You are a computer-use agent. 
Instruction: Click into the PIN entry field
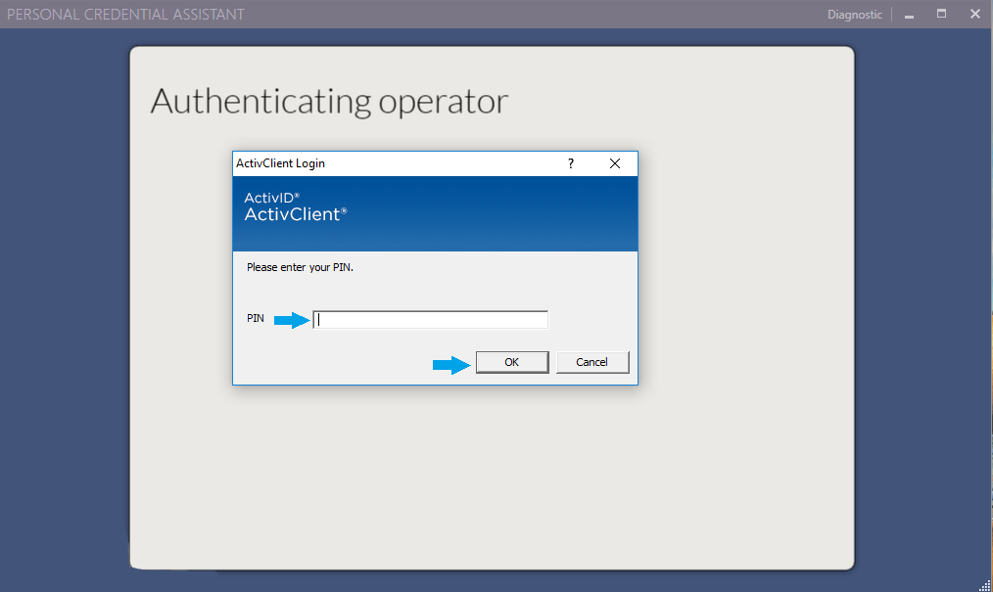[x=431, y=319]
